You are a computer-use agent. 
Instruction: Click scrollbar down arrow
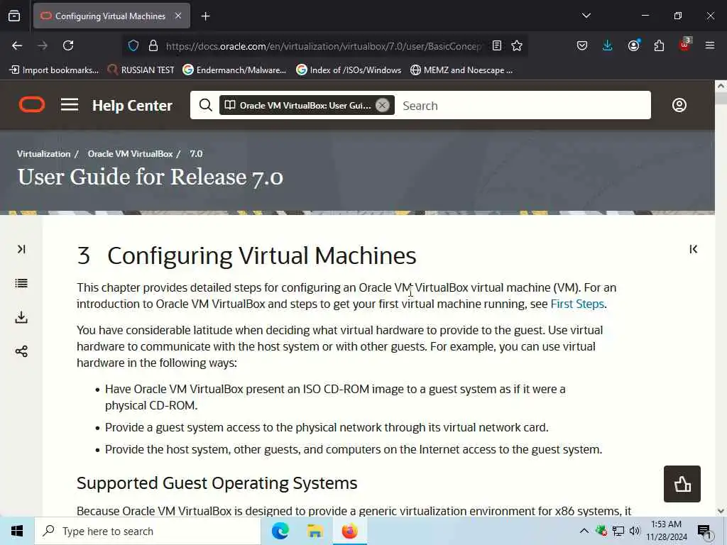pos(721,511)
